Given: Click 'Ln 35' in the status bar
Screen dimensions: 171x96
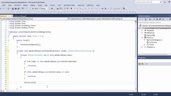Looking at the screenshot, I should tap(131, 94).
